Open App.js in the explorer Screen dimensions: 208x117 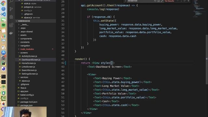click(x=36, y=88)
